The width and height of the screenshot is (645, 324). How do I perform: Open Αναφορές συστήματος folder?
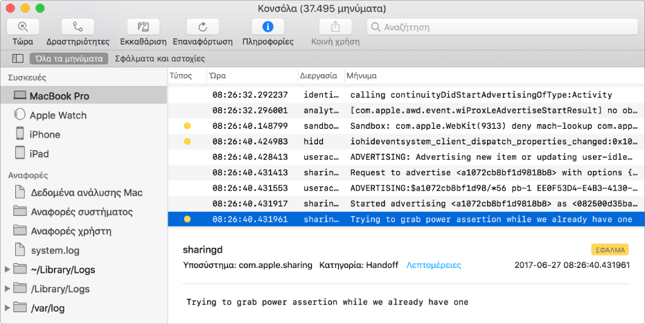pyautogui.click(x=82, y=212)
